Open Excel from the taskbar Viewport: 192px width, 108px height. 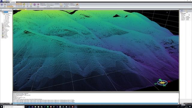[48, 107]
